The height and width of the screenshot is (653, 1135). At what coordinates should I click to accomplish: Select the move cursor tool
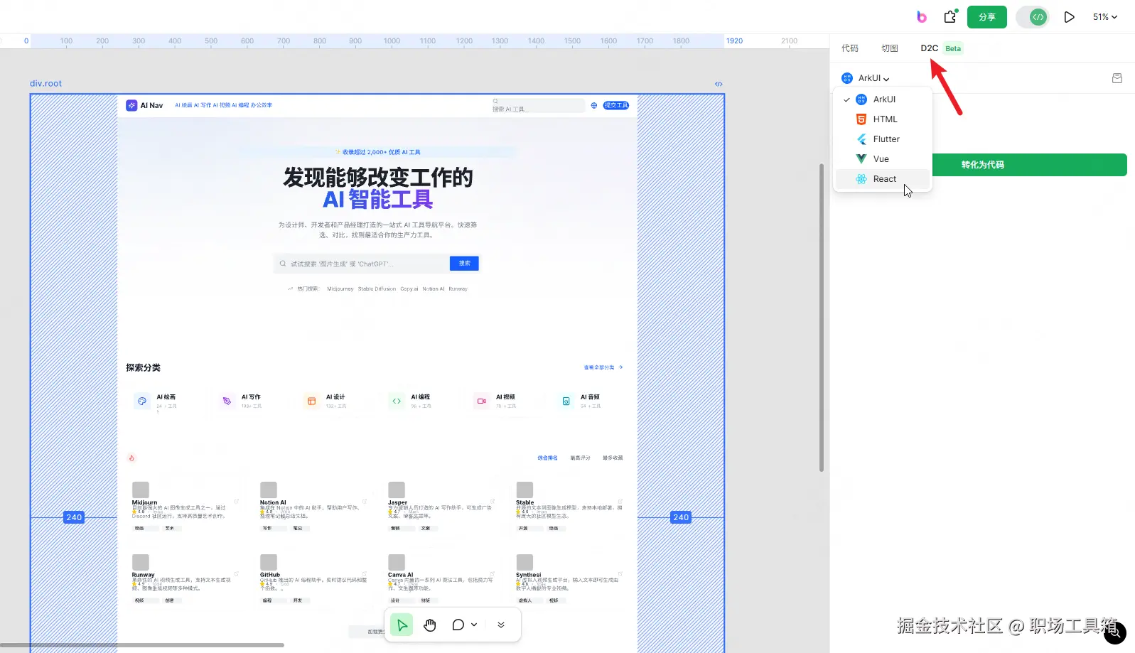(x=402, y=625)
